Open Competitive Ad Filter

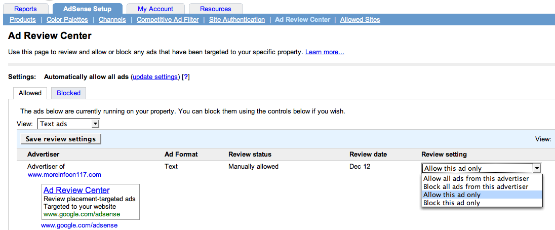click(168, 20)
